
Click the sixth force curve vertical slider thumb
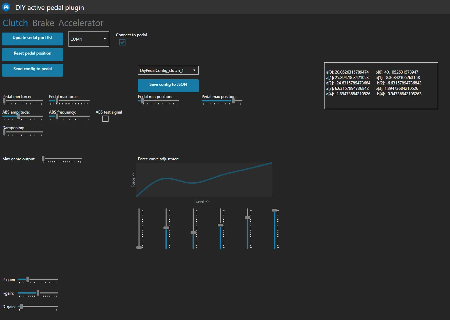pos(275,210)
